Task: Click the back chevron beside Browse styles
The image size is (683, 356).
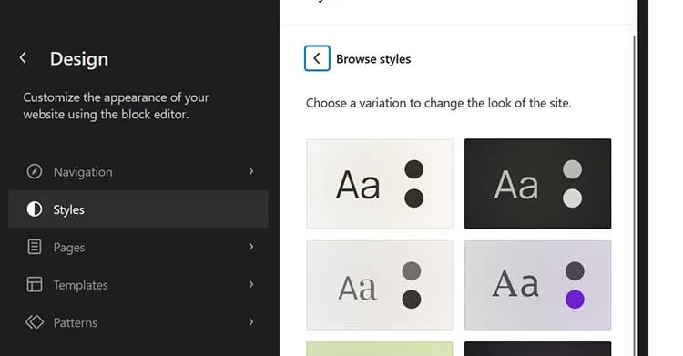Action: 317,58
